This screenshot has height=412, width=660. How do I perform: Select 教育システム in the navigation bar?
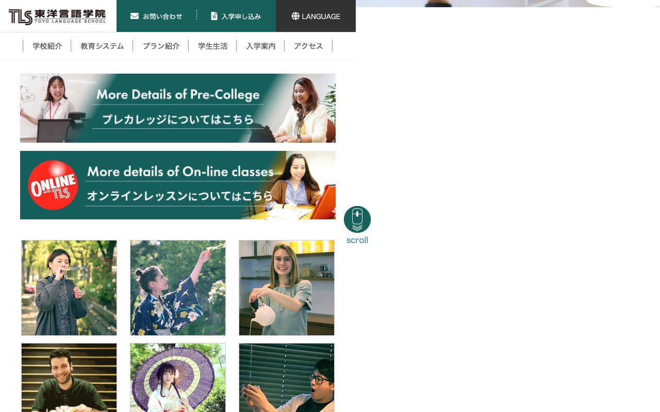coord(102,46)
